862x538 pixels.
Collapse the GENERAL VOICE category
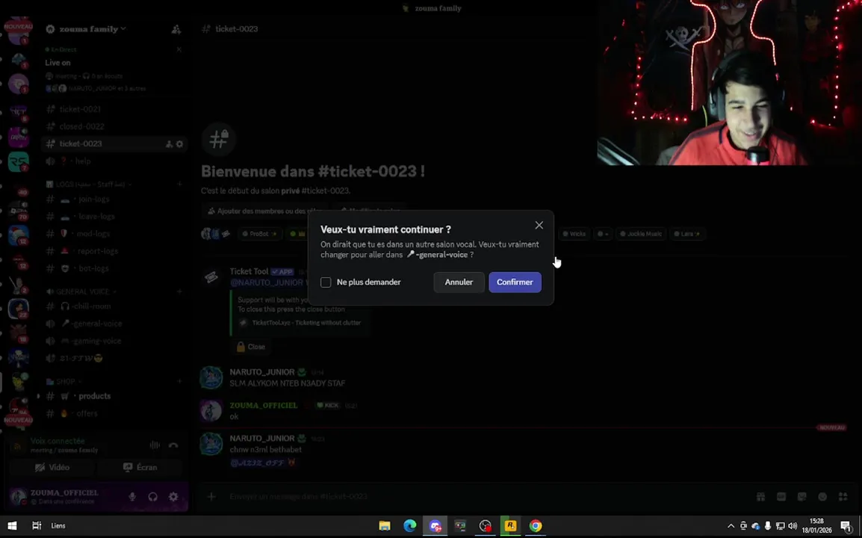click(81, 291)
